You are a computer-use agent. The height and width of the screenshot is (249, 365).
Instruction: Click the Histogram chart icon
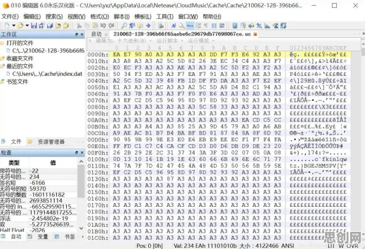(267, 26)
